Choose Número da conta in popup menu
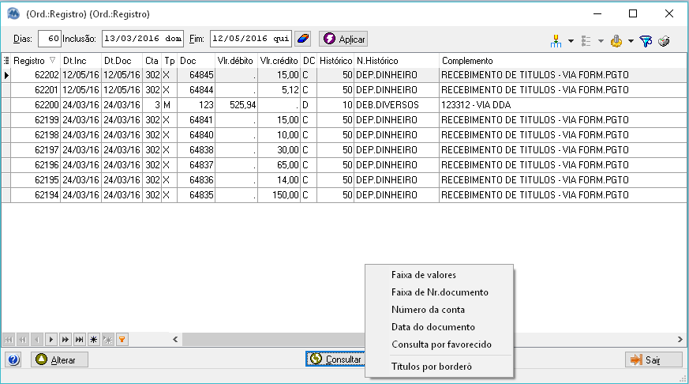 tap(439, 310)
